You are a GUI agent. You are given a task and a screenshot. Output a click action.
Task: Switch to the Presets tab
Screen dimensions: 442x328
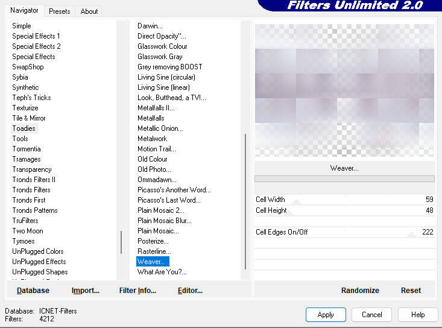pyautogui.click(x=60, y=11)
